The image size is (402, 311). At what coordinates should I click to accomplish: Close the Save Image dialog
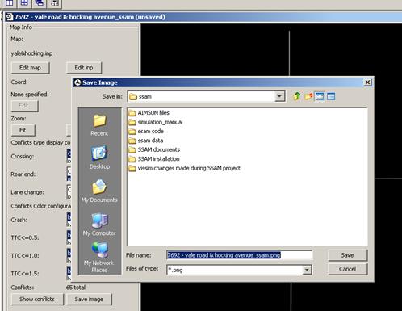point(367,82)
